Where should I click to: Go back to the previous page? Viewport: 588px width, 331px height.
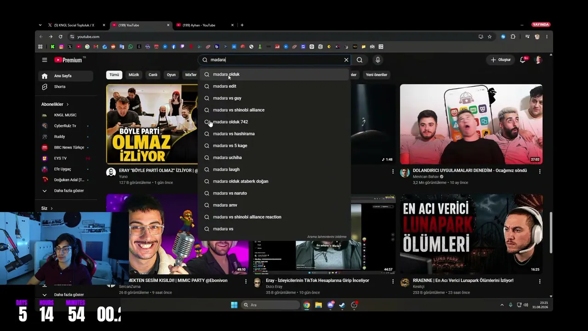tap(41, 37)
